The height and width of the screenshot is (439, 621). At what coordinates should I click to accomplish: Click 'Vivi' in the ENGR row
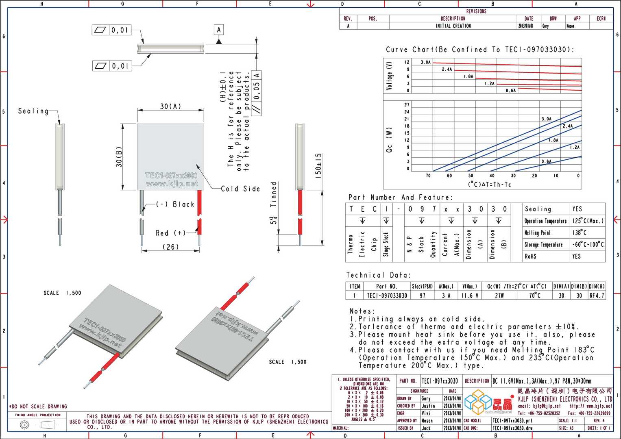click(425, 413)
